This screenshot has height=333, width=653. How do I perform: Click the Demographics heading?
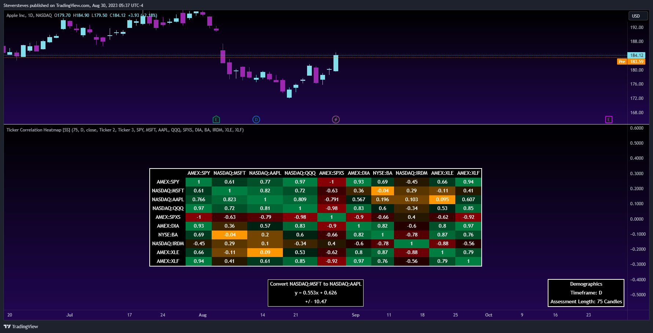click(586, 284)
